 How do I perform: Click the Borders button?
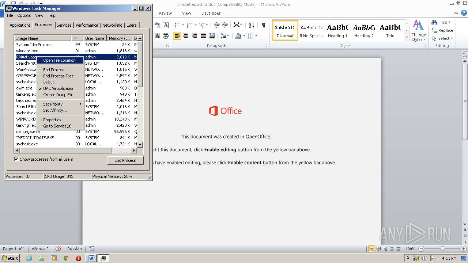(x=250, y=36)
